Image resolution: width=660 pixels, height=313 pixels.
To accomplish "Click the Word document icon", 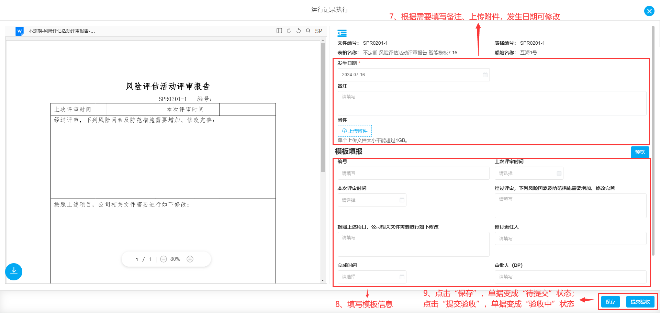I will coord(20,31).
